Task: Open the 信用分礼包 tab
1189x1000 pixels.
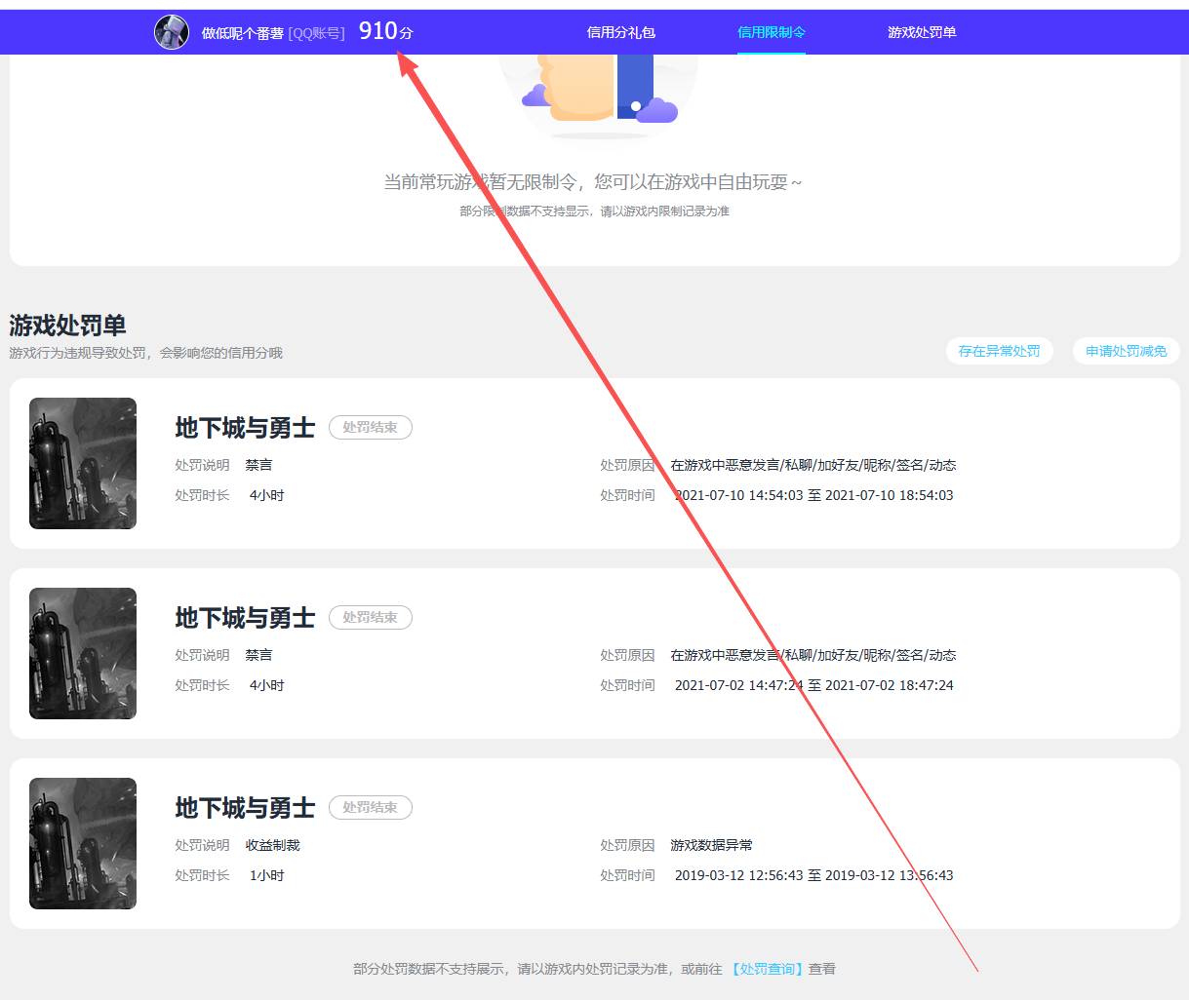Action: coord(620,32)
